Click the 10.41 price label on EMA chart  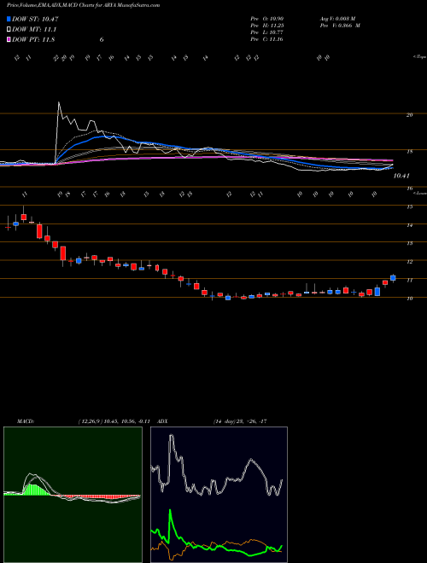point(401,176)
